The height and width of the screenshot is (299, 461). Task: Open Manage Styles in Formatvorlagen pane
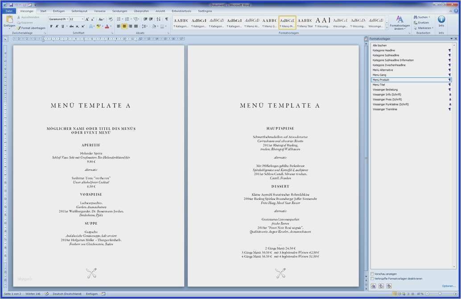coord(389,286)
